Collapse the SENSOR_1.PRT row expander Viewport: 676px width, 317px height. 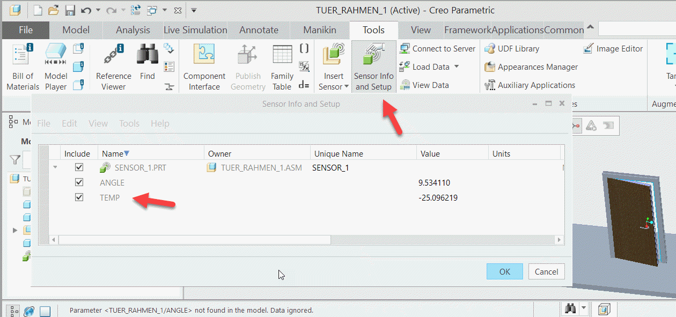tap(55, 167)
